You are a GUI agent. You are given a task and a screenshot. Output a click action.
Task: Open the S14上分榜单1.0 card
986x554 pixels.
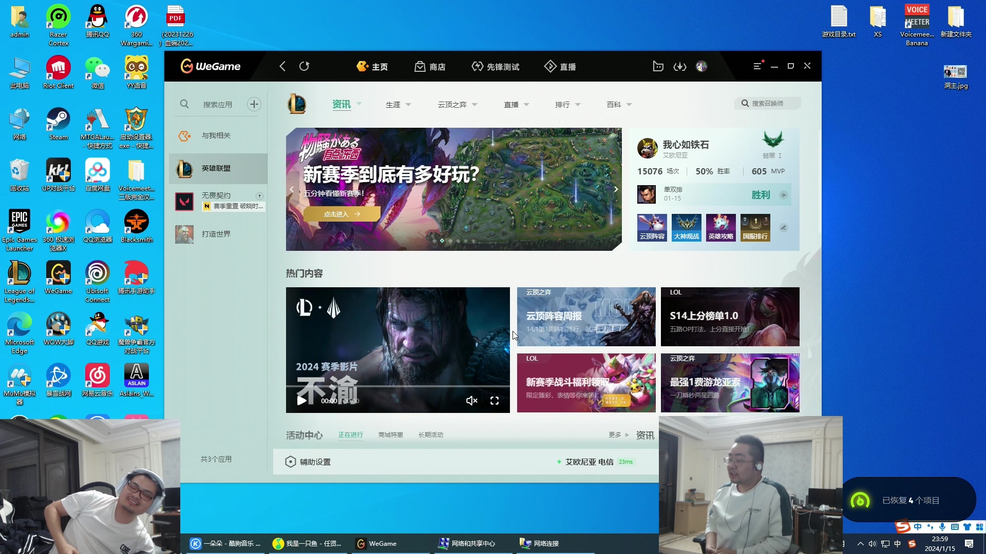730,316
